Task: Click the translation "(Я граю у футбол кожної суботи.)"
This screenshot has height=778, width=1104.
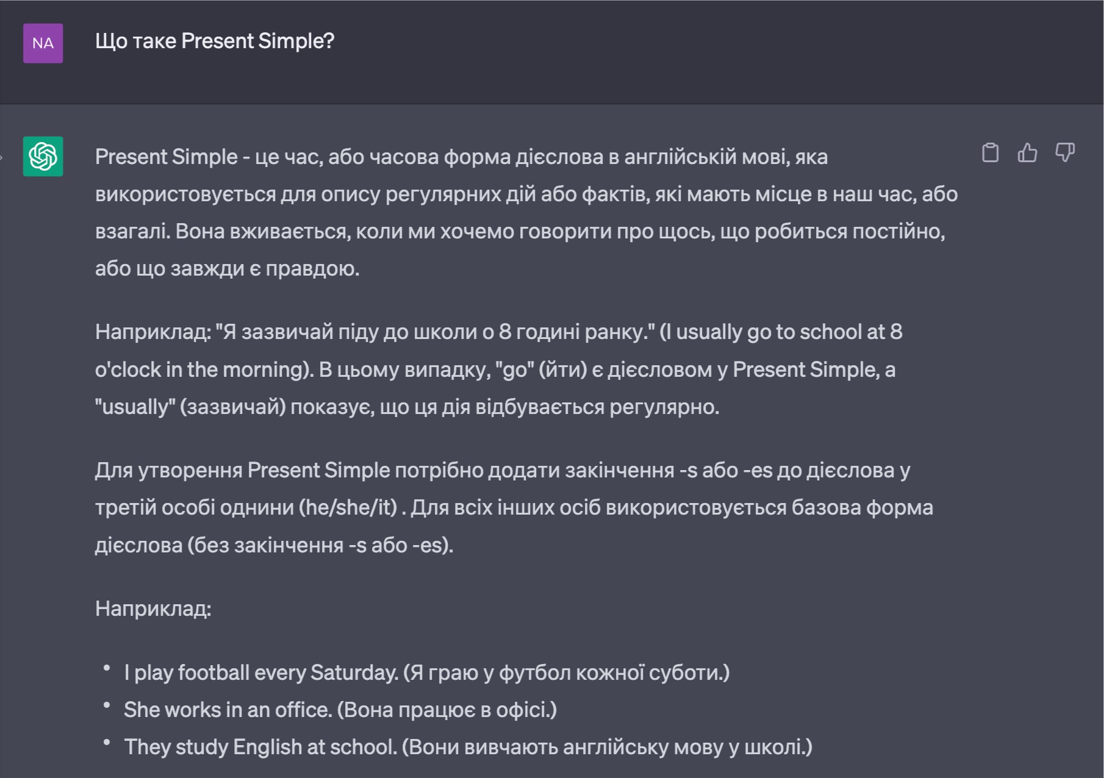Action: click(566, 673)
